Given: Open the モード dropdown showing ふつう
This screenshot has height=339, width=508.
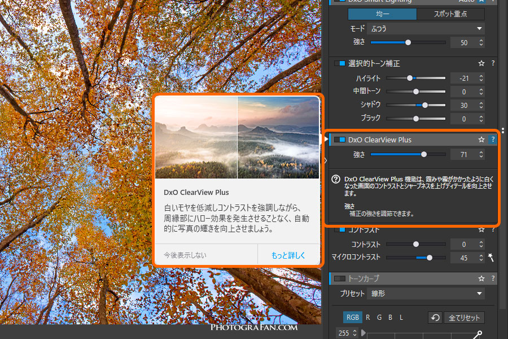Looking at the screenshot, I should 426,29.
